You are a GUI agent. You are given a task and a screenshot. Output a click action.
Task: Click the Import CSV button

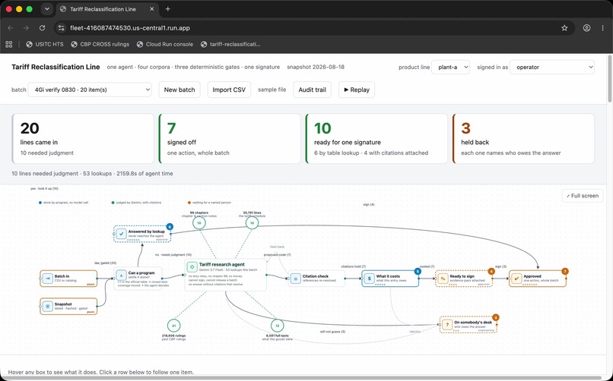(229, 90)
